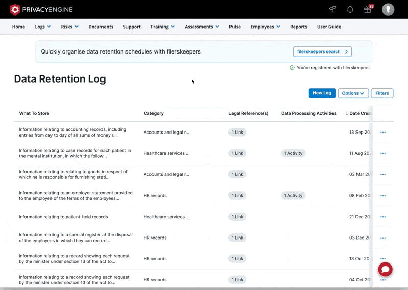Go to Home
Screen dimensions: 408x290
18,27
